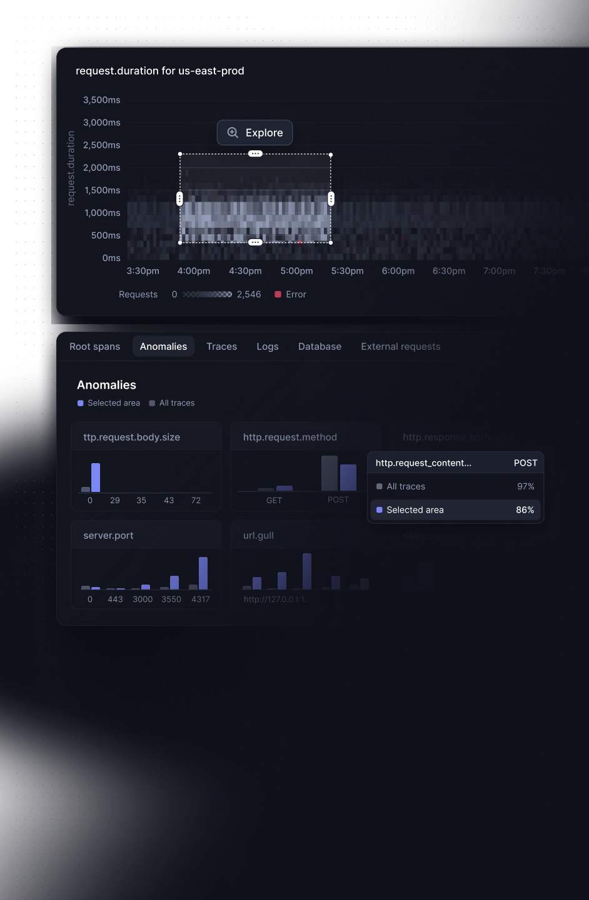This screenshot has width=589, height=900.
Task: Click the Explore magnifier icon
Action: click(233, 133)
